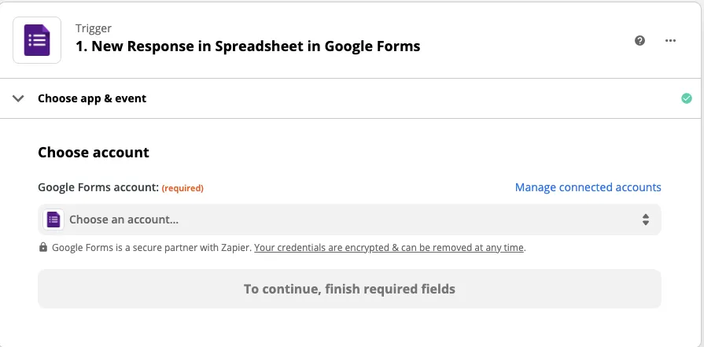Click the large Google Forms app icon
Image resolution: width=704 pixels, height=347 pixels.
click(x=37, y=39)
